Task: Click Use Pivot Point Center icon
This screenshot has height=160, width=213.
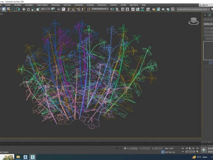Action: point(53,9)
